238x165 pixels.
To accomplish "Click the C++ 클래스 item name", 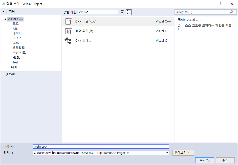I will coord(83,41).
